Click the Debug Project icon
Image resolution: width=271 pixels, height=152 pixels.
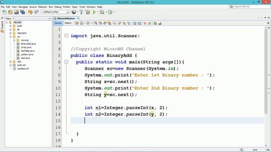point(102,12)
